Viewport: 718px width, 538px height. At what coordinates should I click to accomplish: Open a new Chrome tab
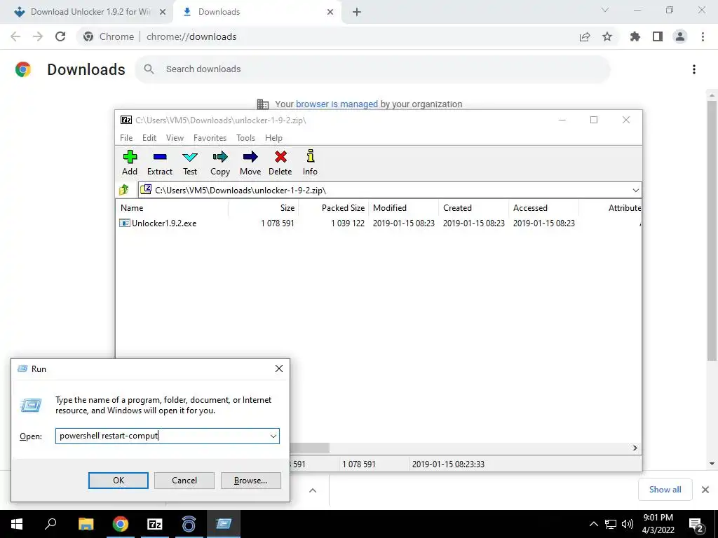pos(357,12)
